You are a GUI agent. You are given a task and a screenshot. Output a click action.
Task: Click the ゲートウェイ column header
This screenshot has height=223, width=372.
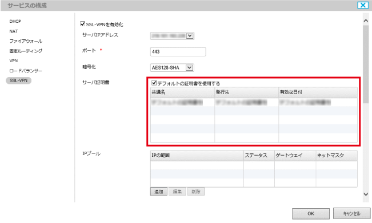pyautogui.click(x=295, y=156)
